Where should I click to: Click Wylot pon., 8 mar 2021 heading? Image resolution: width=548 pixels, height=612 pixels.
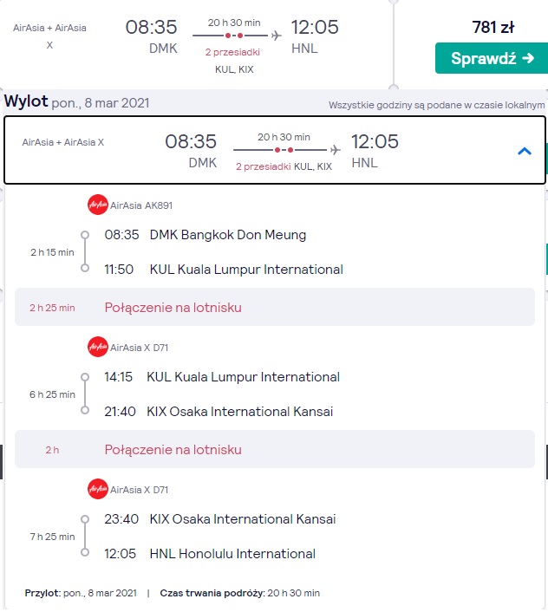[x=77, y=102]
